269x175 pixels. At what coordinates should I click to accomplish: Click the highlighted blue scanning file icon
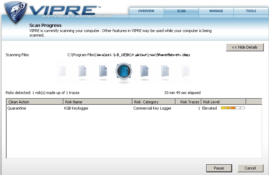point(124,71)
